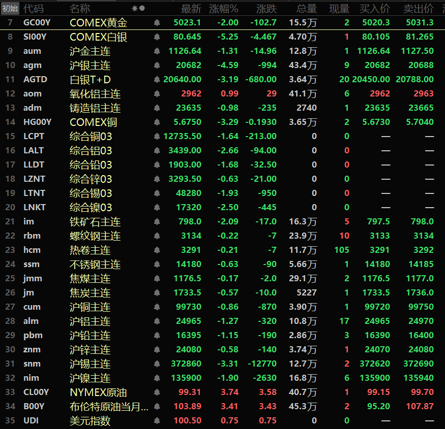This screenshot has height=429, width=445.
Task: Click the 名称 column header
Action: 80,9
